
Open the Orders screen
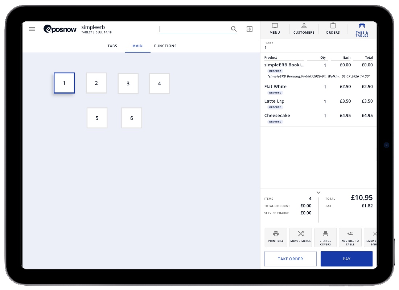(x=333, y=29)
